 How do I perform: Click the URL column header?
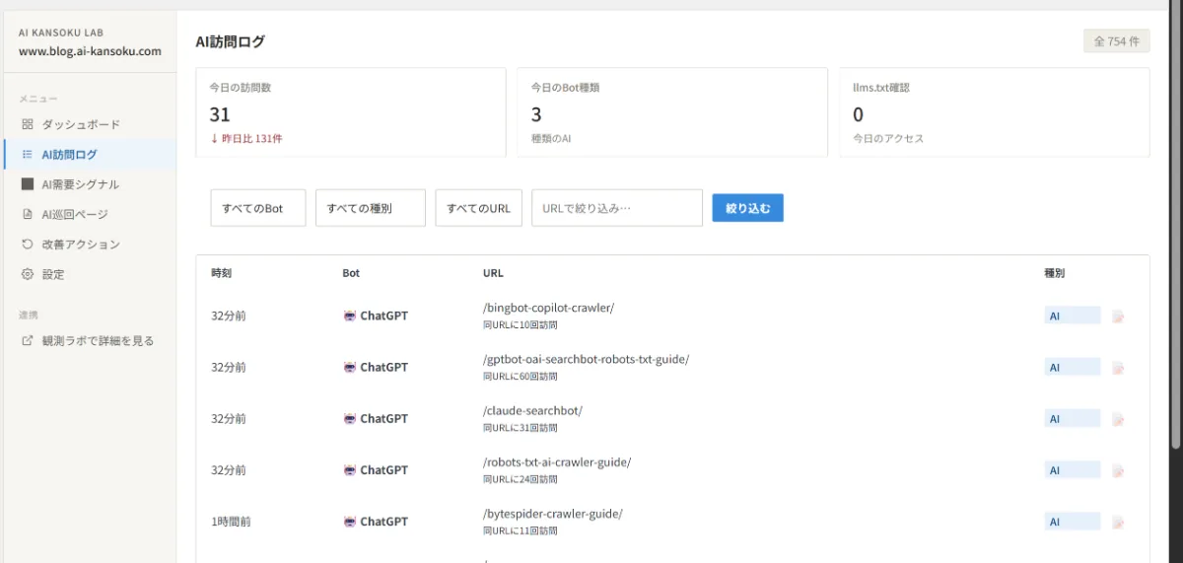click(493, 272)
